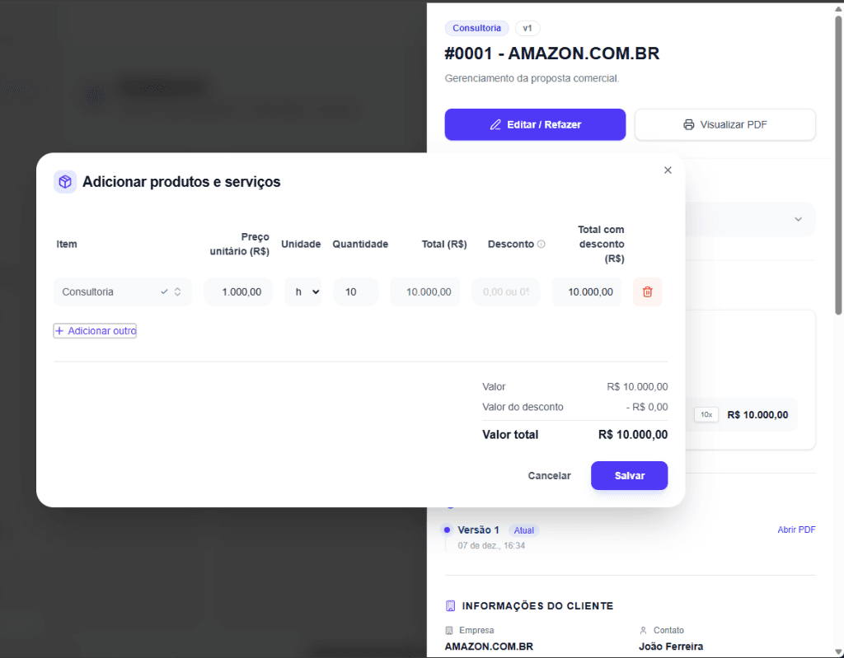This screenshot has height=658, width=844.
Task: Click the building icon beside Informações do Cliente
Action: (450, 606)
